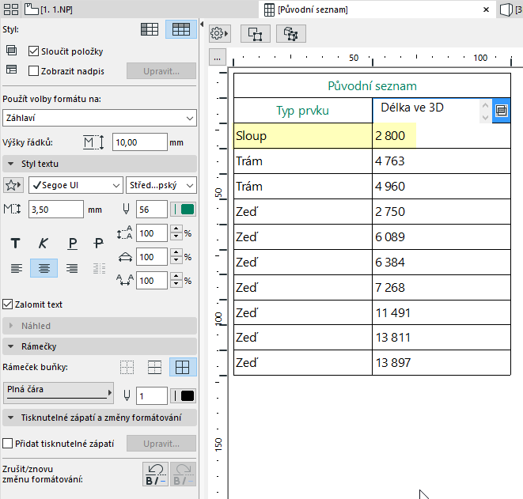Click undo formatting change button

point(153,474)
